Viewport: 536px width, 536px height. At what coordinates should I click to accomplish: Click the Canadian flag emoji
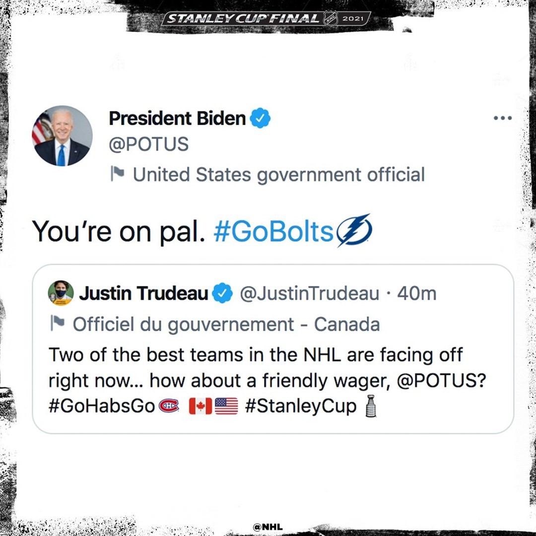click(201, 406)
